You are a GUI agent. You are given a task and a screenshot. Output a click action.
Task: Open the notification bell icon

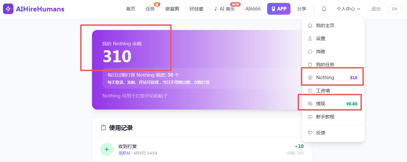[x=324, y=9]
